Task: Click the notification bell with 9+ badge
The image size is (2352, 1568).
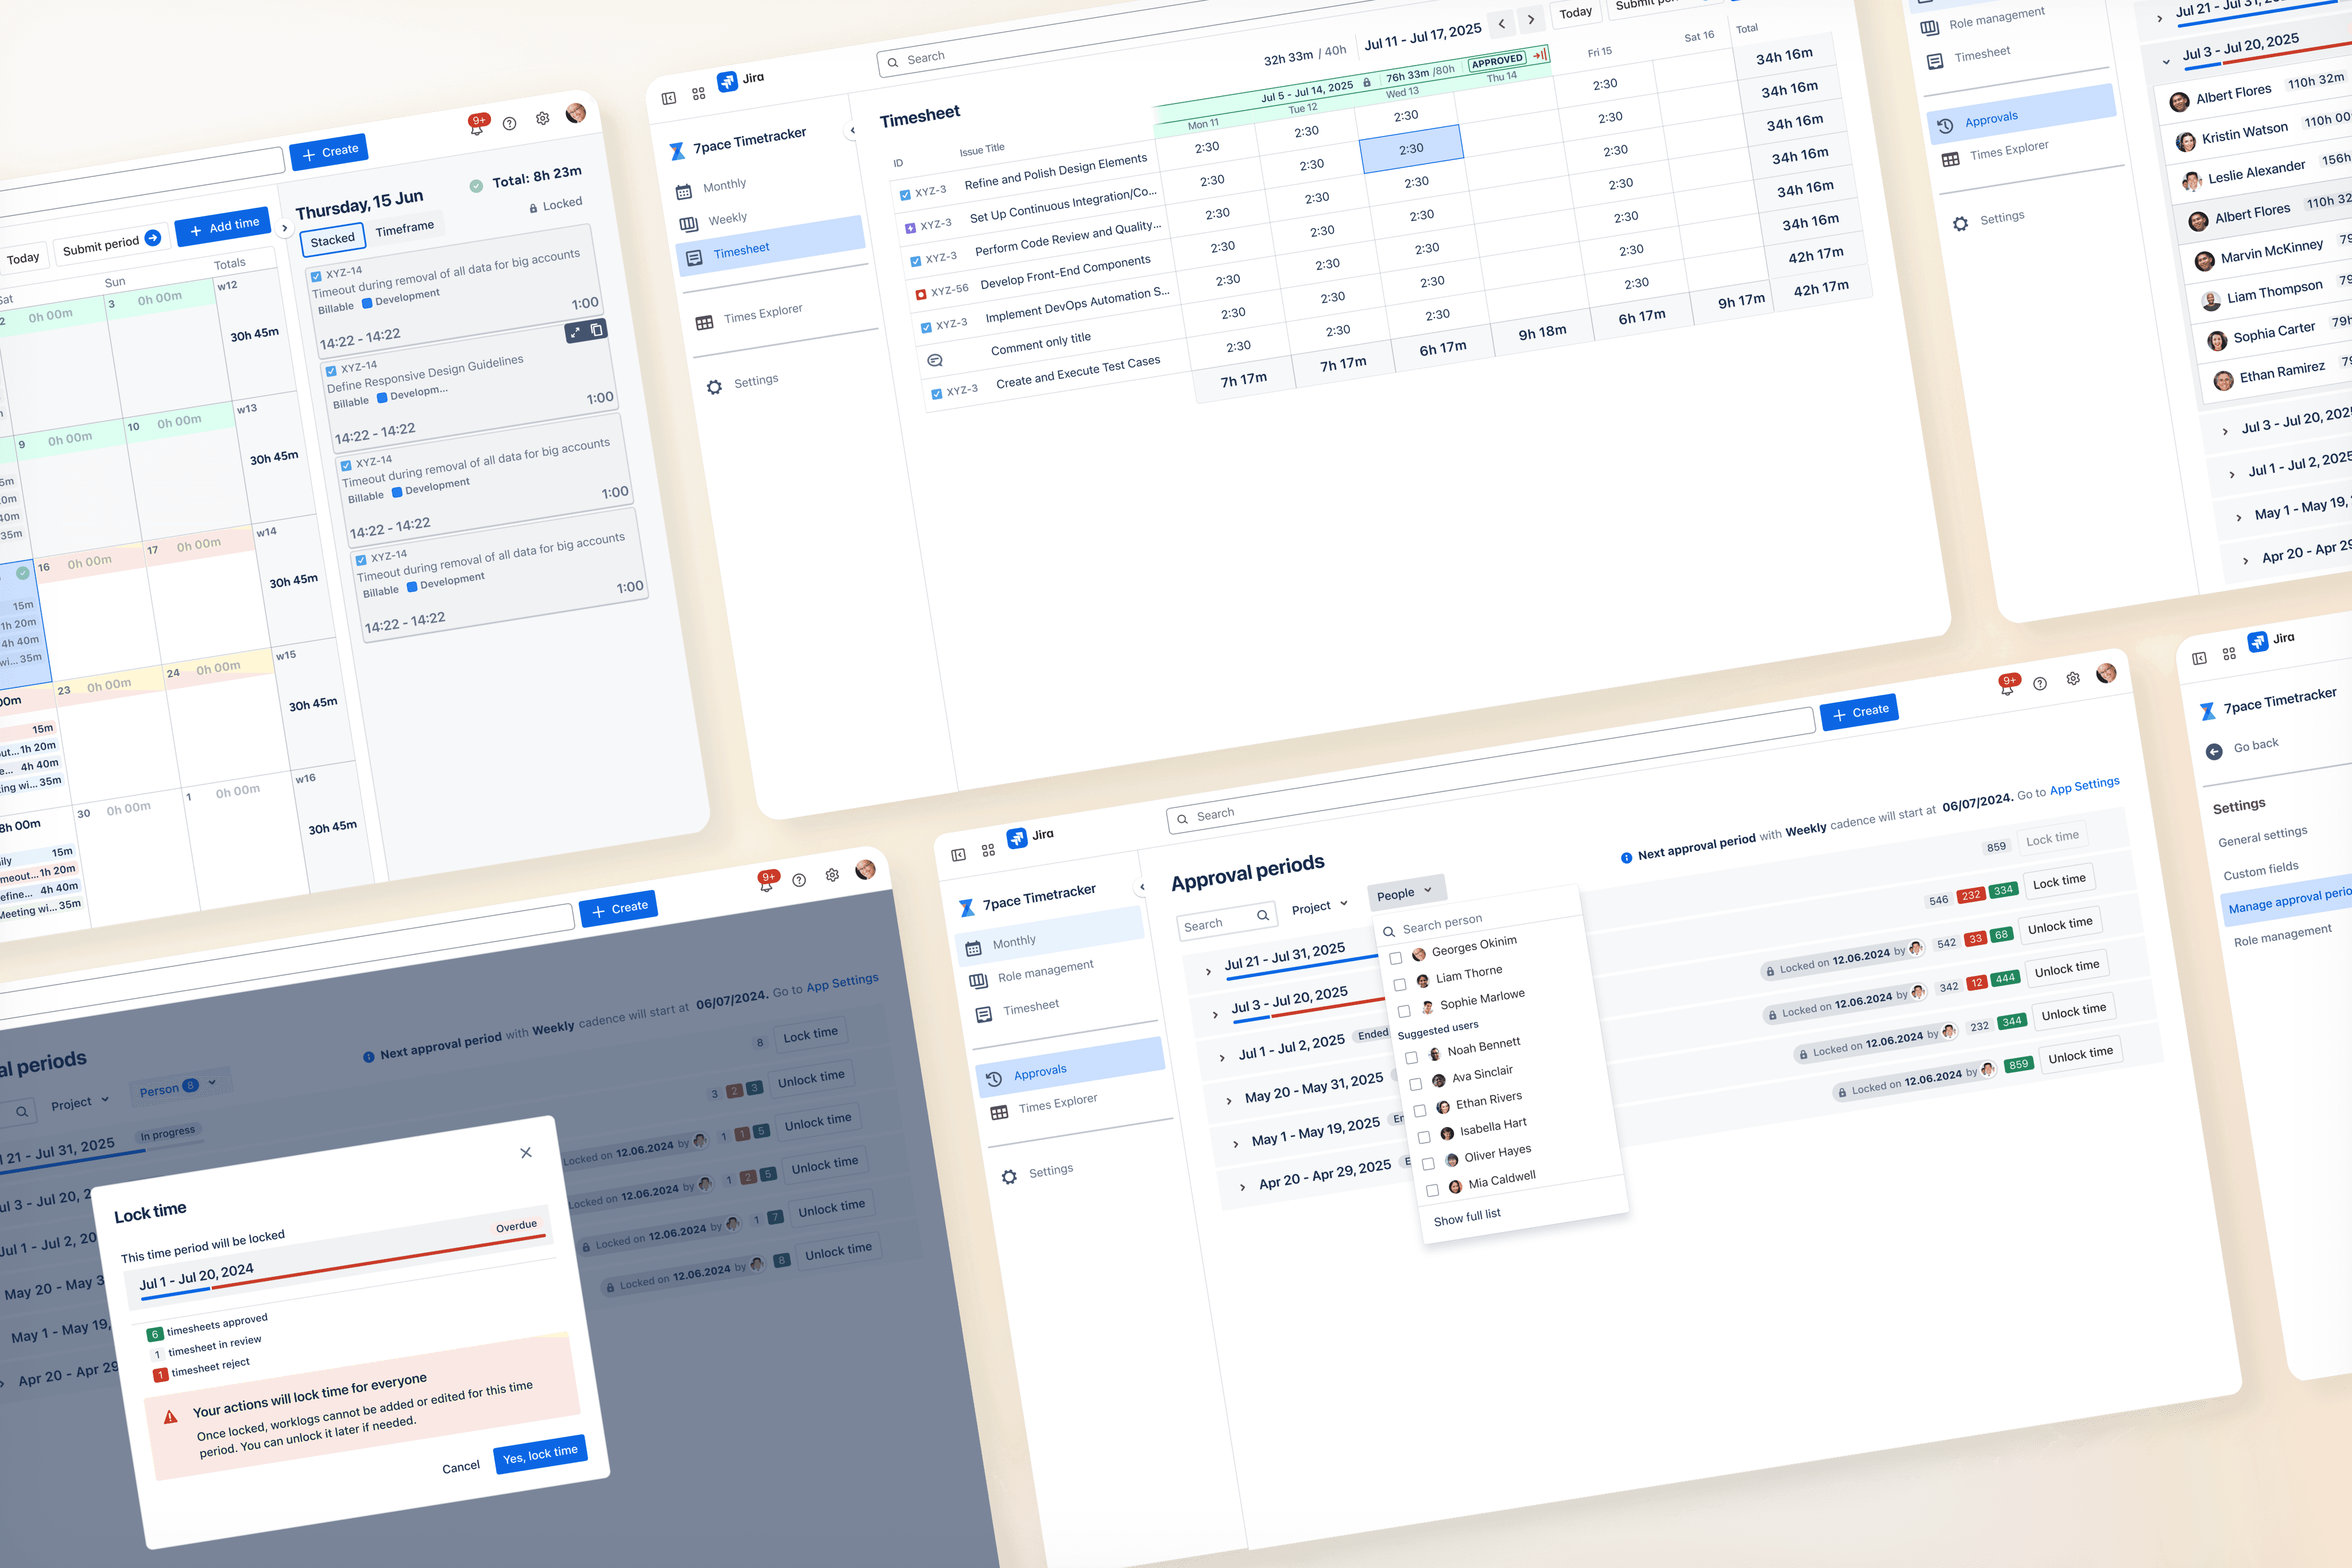Action: [x=477, y=125]
